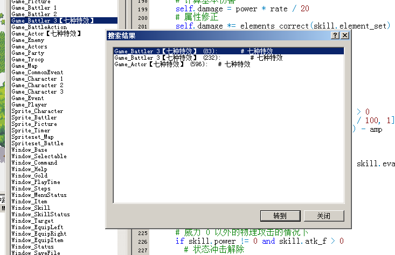
Task: Select Window_Steps script
Action: pyautogui.click(x=31, y=189)
